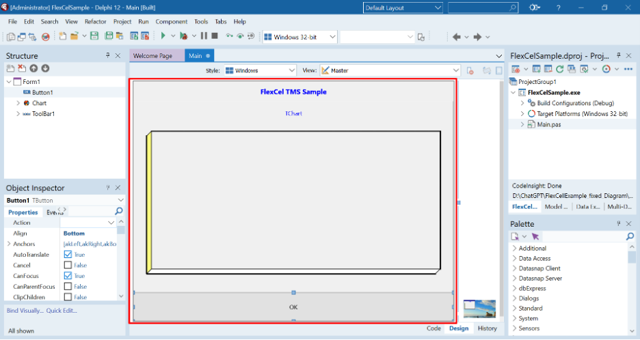Click the Open Project icon
Viewport: 640px width, 340px height.
pyautogui.click(x=120, y=36)
